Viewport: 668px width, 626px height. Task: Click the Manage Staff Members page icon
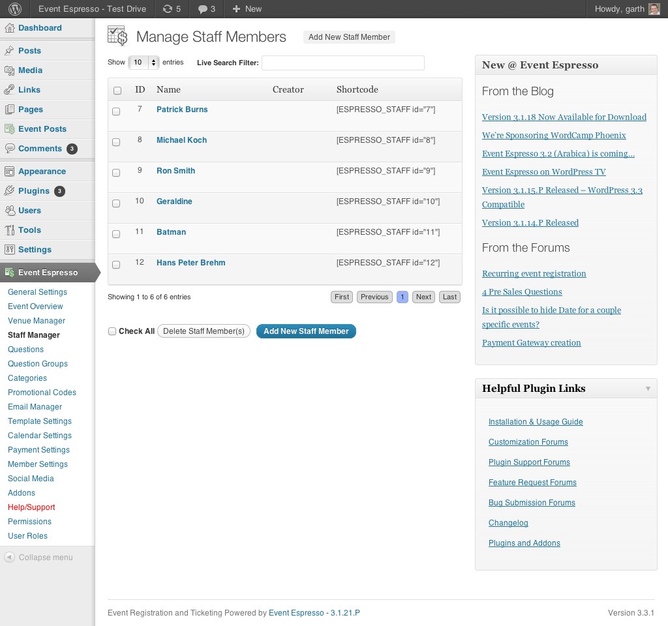[117, 36]
